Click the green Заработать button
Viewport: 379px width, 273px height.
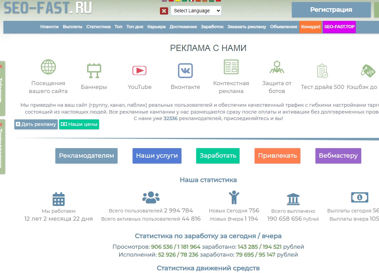pos(218,156)
